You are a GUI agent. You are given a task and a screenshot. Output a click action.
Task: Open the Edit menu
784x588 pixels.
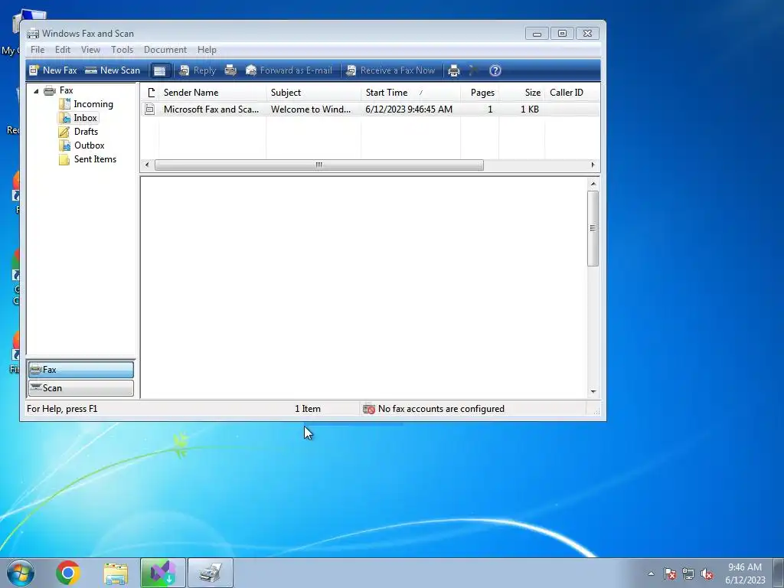(x=63, y=50)
